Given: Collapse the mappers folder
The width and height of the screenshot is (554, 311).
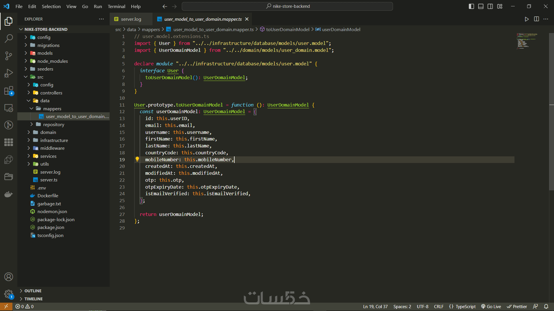Looking at the screenshot, I should pyautogui.click(x=52, y=109).
